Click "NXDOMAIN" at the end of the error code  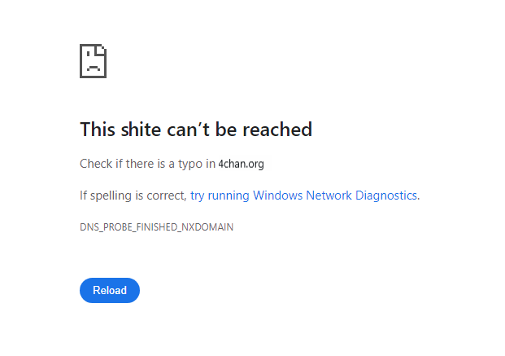click(207, 227)
